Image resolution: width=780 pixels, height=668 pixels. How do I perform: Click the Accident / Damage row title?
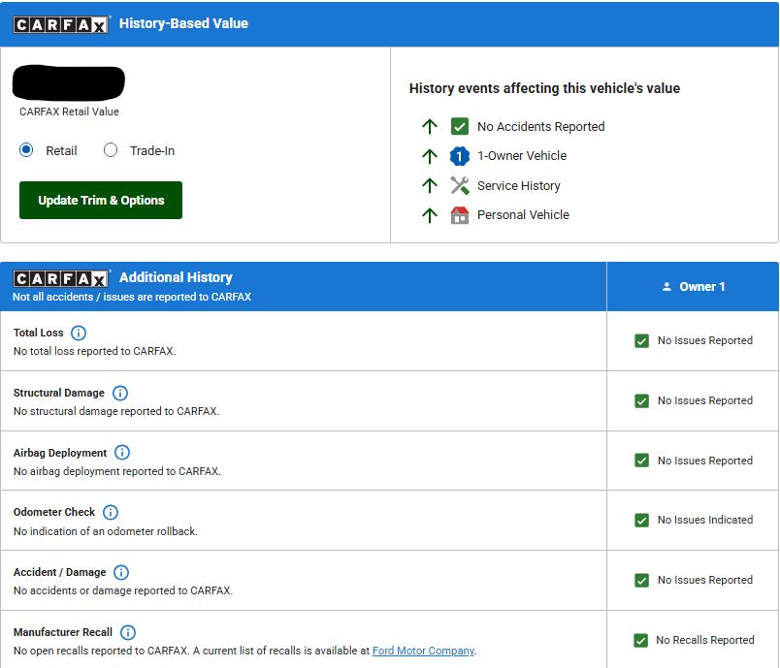[59, 573]
